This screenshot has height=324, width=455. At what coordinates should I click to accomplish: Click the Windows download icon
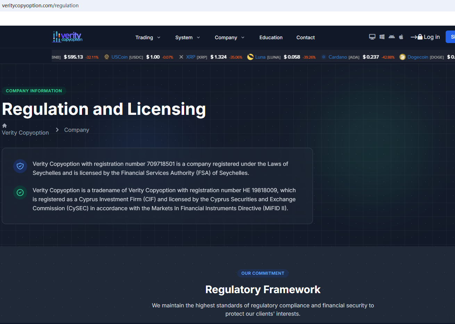point(382,37)
